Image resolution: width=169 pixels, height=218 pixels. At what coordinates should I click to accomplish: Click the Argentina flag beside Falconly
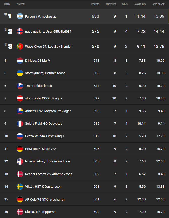(x=20, y=16)
